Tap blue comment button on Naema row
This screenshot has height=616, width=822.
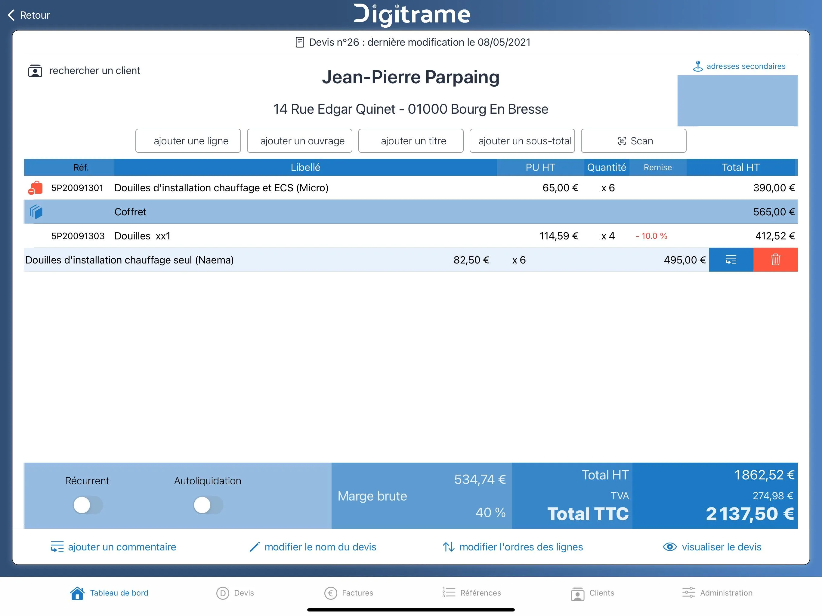(x=731, y=260)
